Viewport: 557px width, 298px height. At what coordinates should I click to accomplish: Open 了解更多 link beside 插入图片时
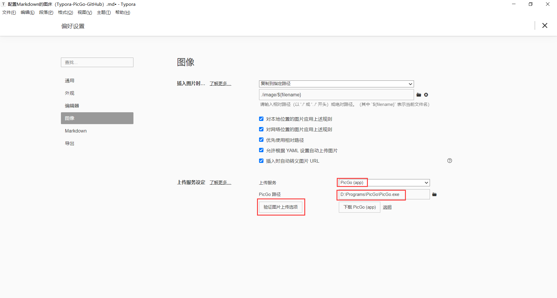pyautogui.click(x=220, y=84)
